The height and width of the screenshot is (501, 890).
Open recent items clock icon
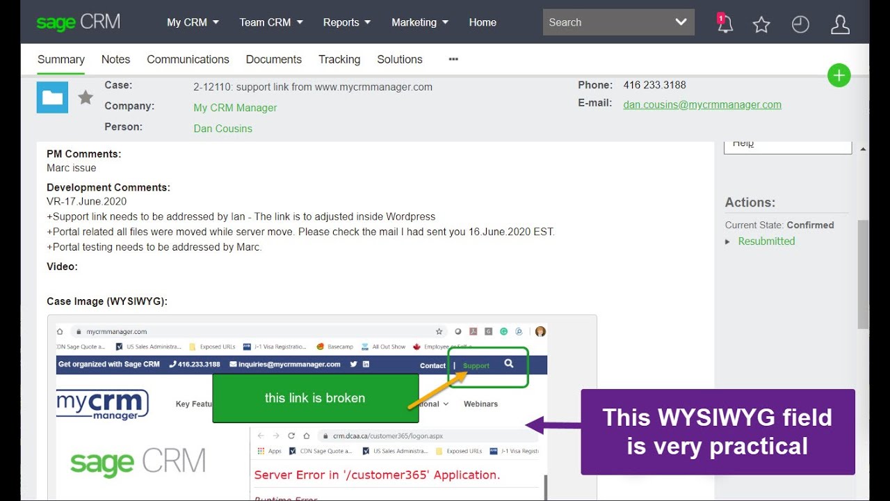tap(800, 25)
